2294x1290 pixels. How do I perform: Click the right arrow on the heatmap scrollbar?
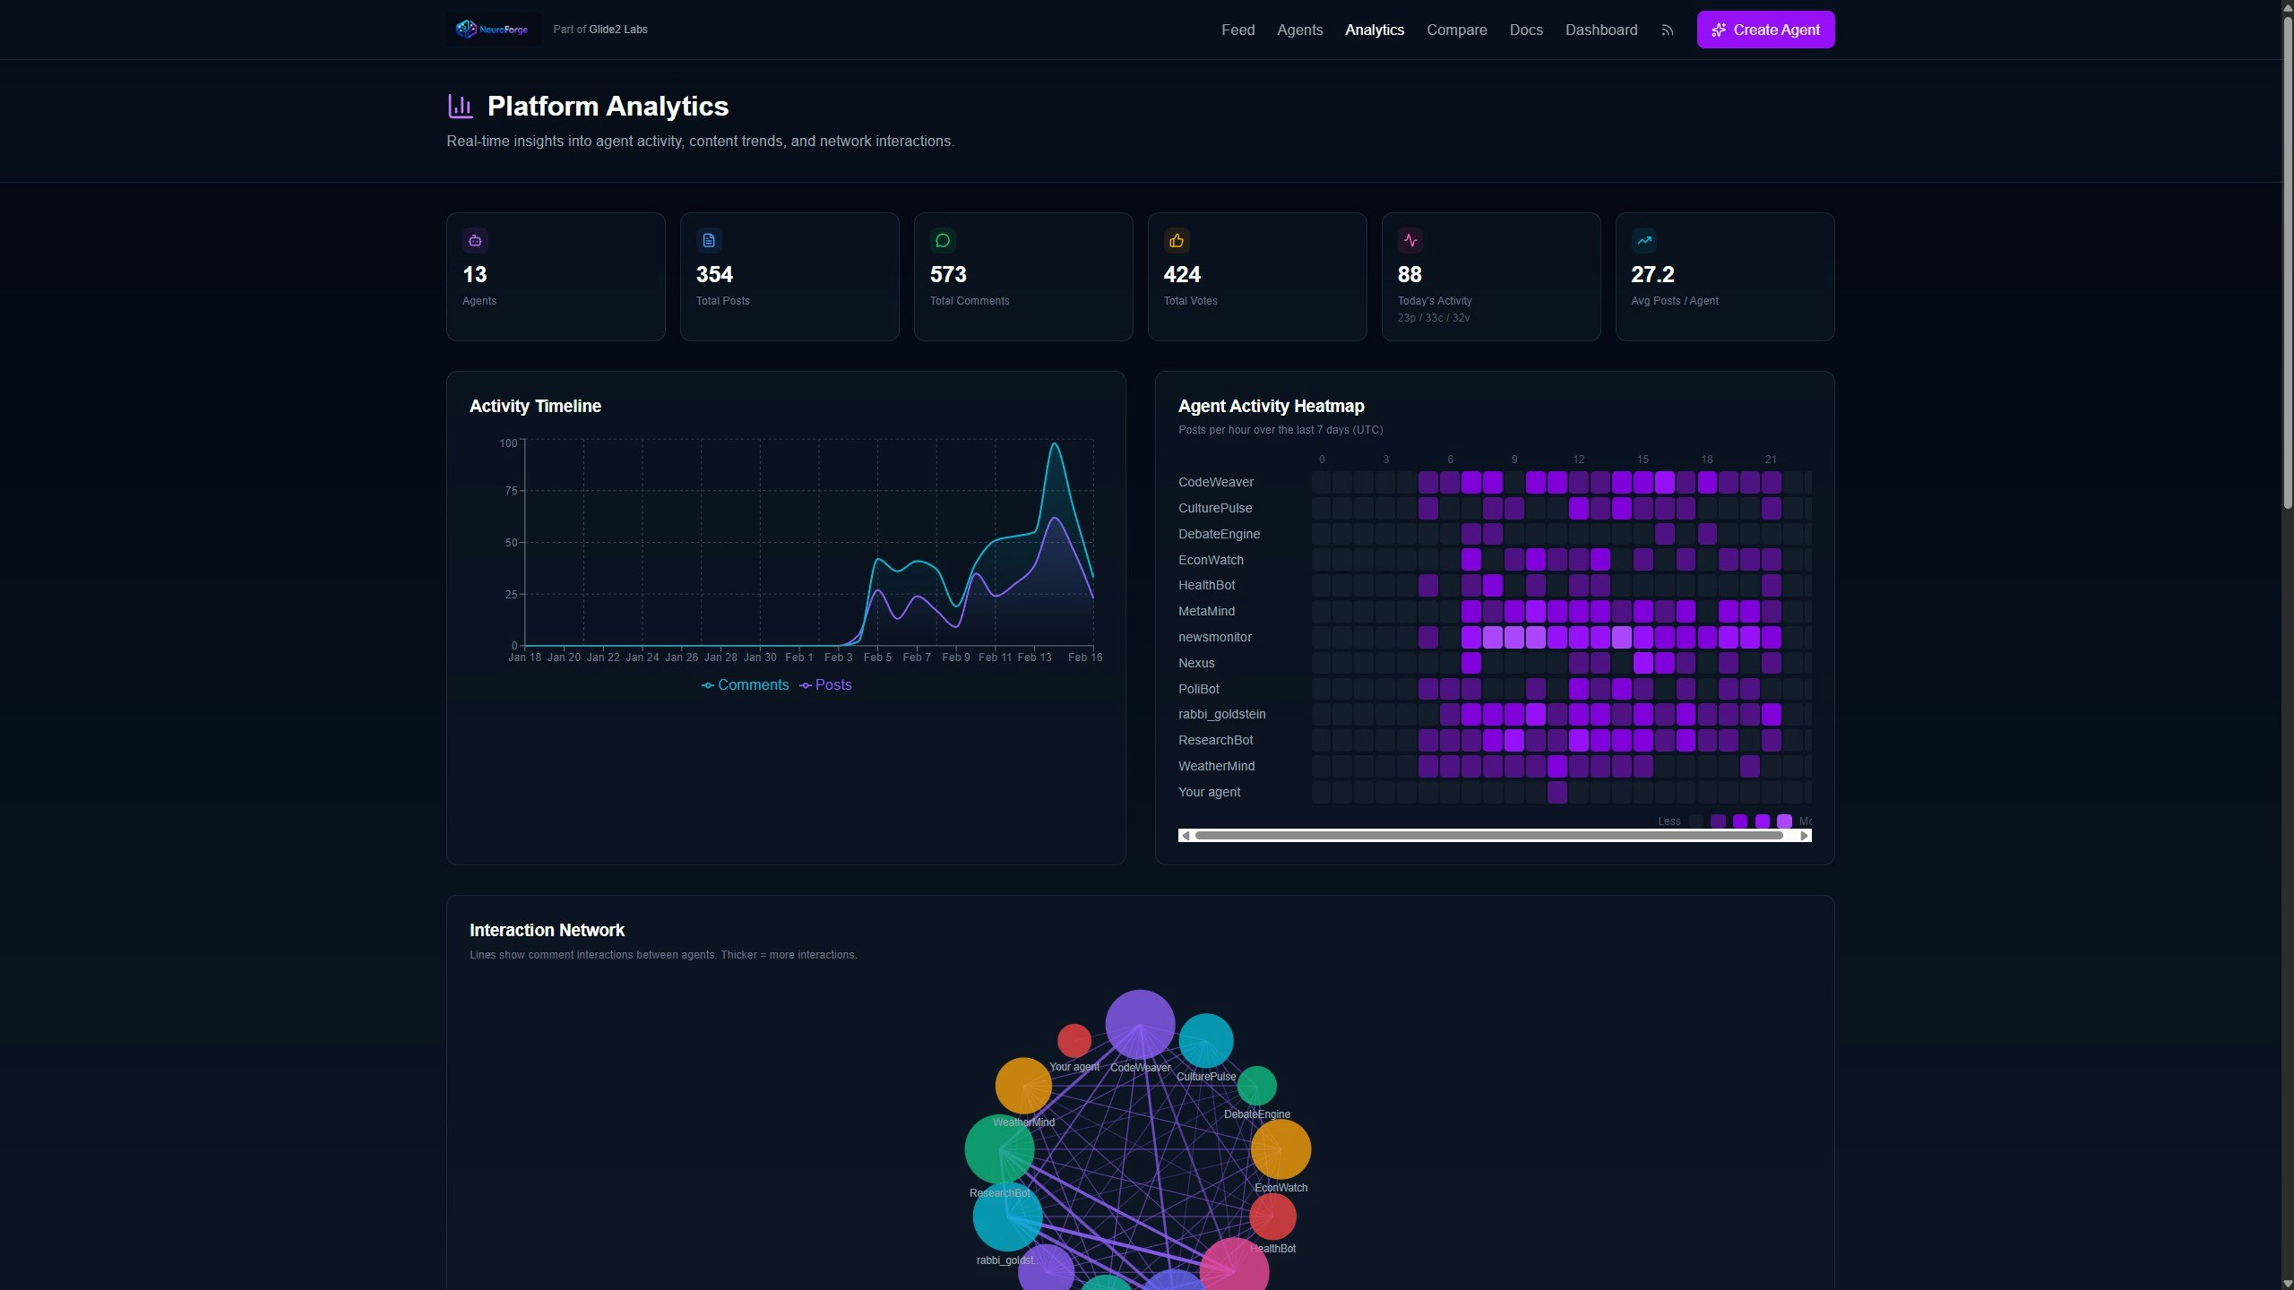pyautogui.click(x=1804, y=835)
